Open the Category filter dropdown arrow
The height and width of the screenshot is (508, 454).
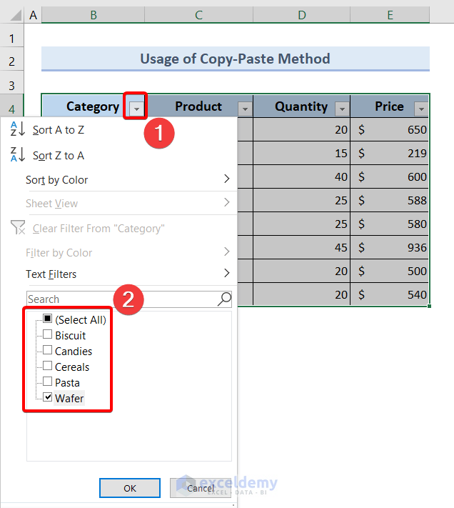[136, 108]
